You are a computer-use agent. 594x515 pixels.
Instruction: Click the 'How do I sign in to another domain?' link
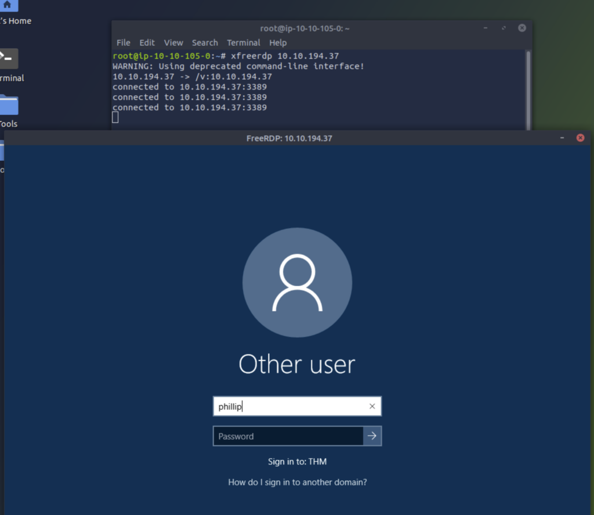pyautogui.click(x=297, y=482)
